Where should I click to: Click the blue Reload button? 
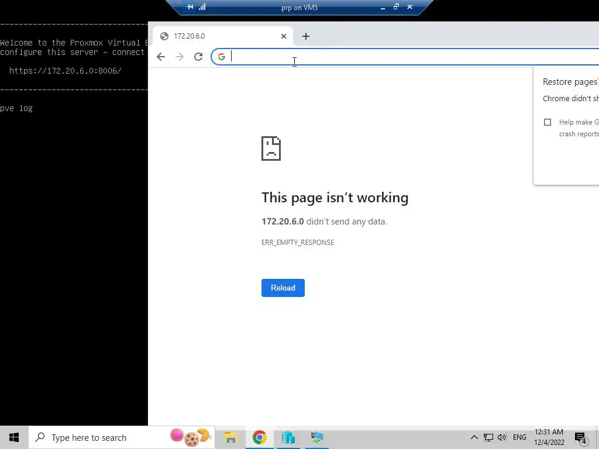(x=283, y=288)
